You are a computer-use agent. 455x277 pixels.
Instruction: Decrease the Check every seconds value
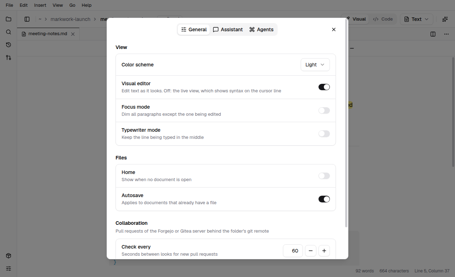pyautogui.click(x=311, y=251)
